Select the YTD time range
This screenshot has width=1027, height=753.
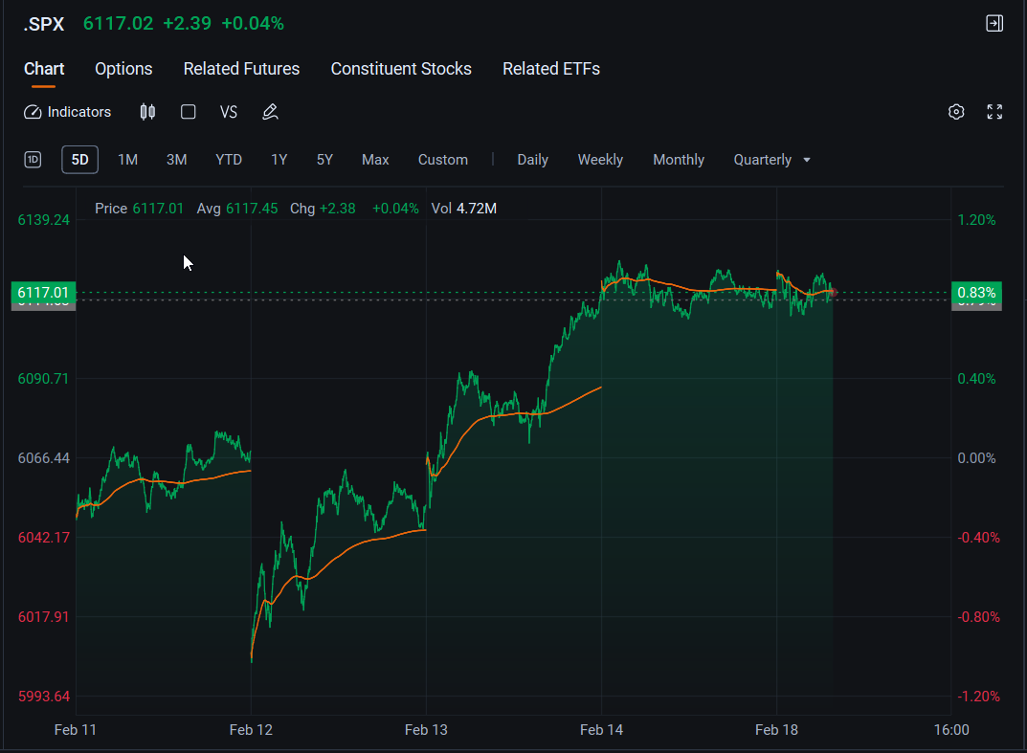point(229,160)
